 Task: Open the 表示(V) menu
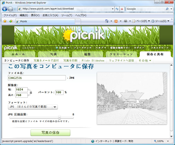35,15
